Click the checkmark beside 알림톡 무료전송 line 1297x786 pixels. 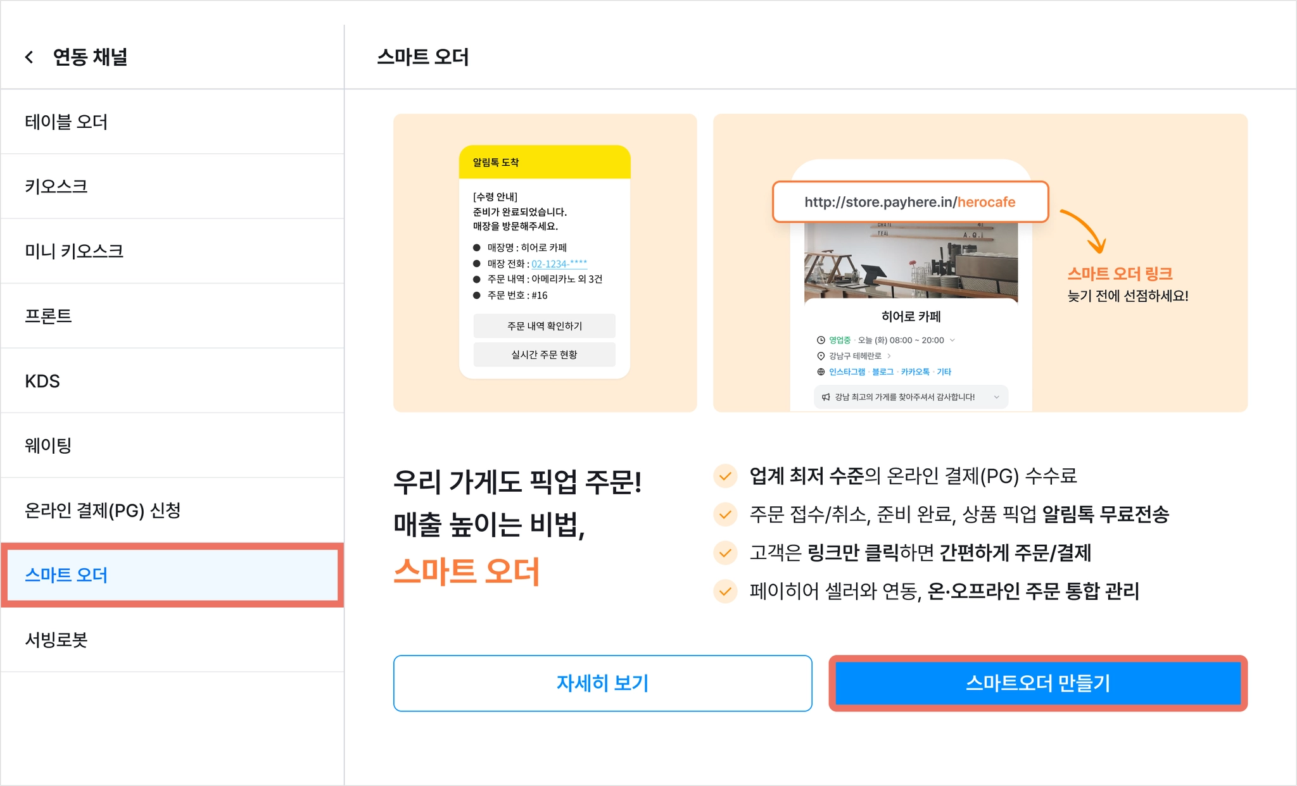(725, 515)
